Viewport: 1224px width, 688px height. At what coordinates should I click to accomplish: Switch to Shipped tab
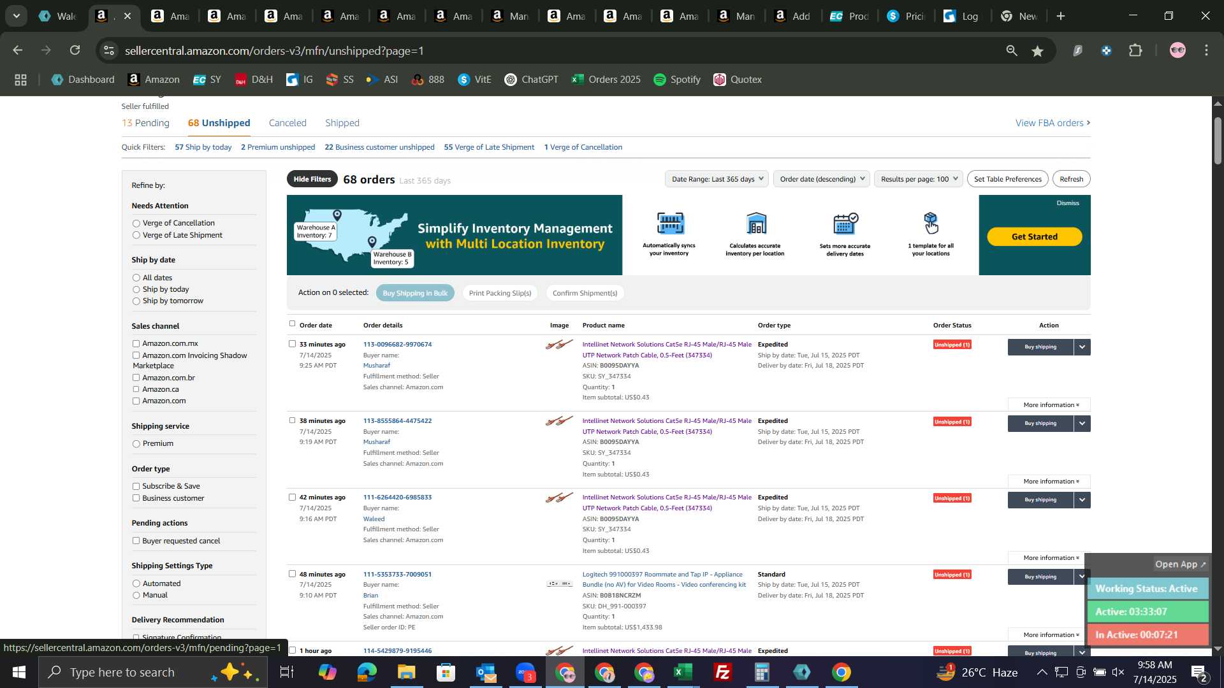[342, 123]
